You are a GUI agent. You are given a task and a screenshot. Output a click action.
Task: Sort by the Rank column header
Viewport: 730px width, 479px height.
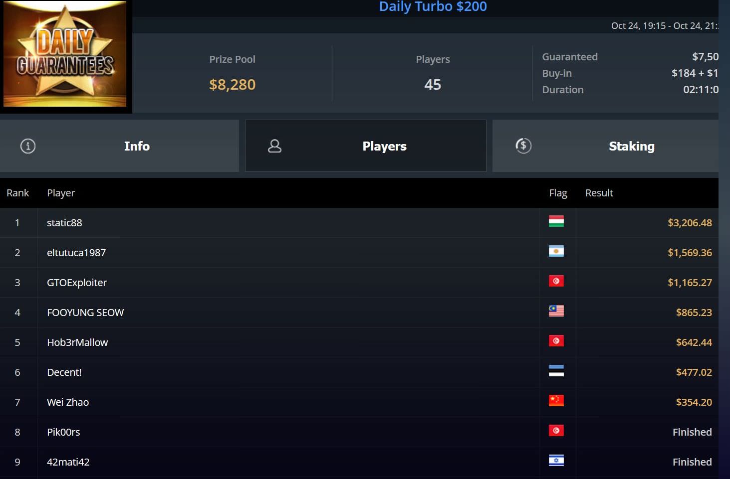[x=18, y=193]
